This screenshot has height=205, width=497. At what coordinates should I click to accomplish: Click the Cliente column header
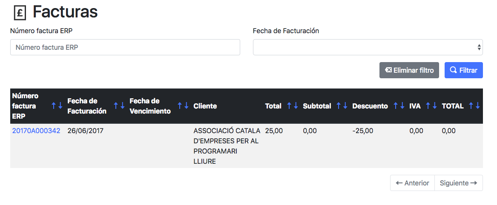pos(205,106)
